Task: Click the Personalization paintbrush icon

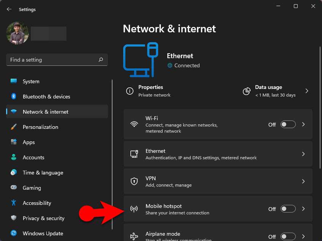Action: pyautogui.click(x=14, y=127)
